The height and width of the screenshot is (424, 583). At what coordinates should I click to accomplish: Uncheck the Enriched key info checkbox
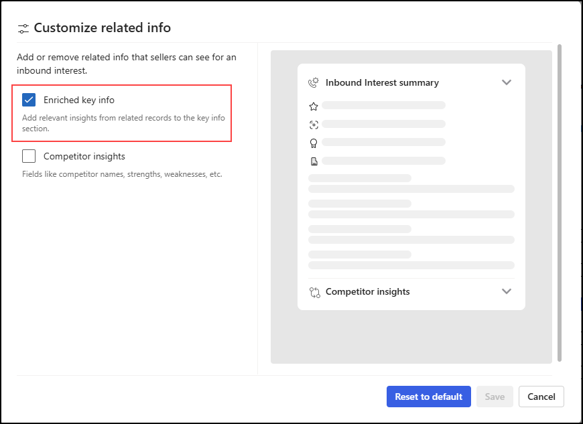click(x=29, y=100)
